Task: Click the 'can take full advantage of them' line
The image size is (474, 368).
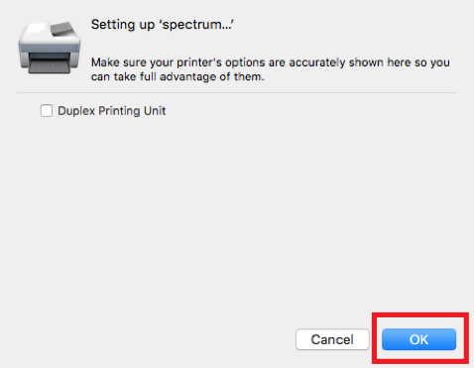Action: point(178,76)
